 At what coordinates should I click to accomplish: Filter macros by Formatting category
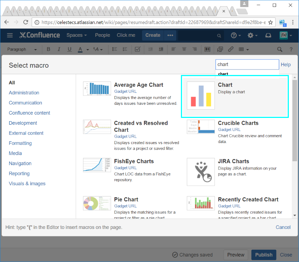point(20,143)
